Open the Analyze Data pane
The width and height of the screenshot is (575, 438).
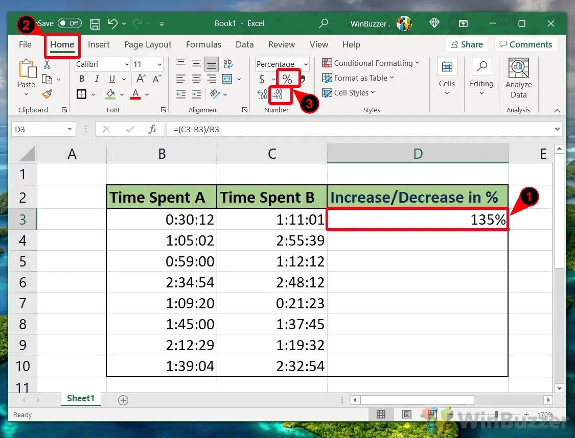click(518, 77)
